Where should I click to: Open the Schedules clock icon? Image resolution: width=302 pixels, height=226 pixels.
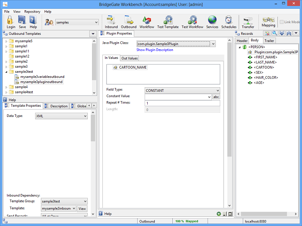click(x=229, y=20)
